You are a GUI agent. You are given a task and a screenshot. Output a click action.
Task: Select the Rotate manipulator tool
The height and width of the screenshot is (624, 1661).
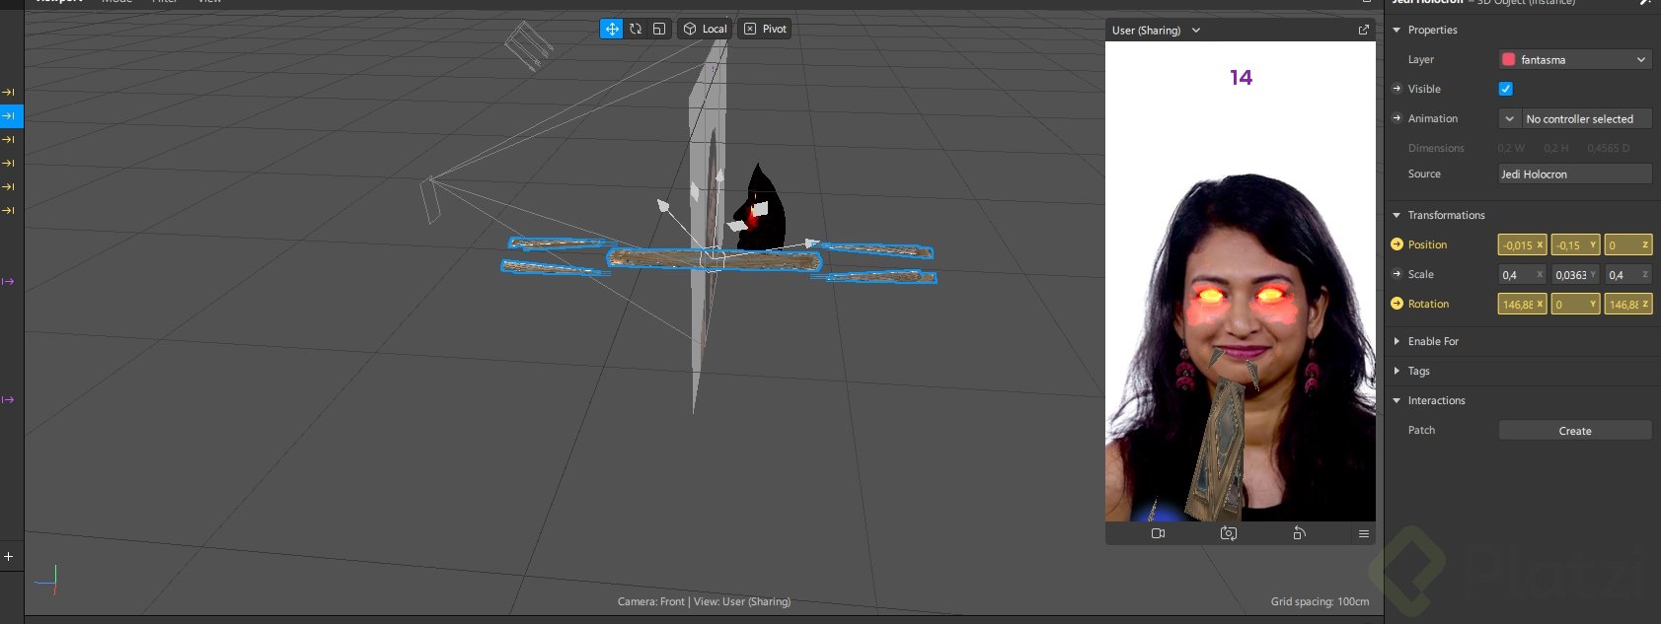[x=636, y=29]
